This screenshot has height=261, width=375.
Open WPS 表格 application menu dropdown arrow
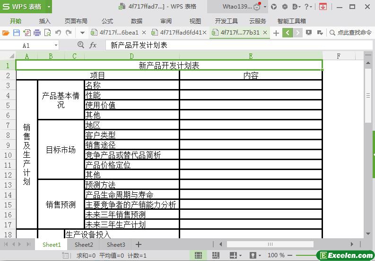click(x=49, y=7)
